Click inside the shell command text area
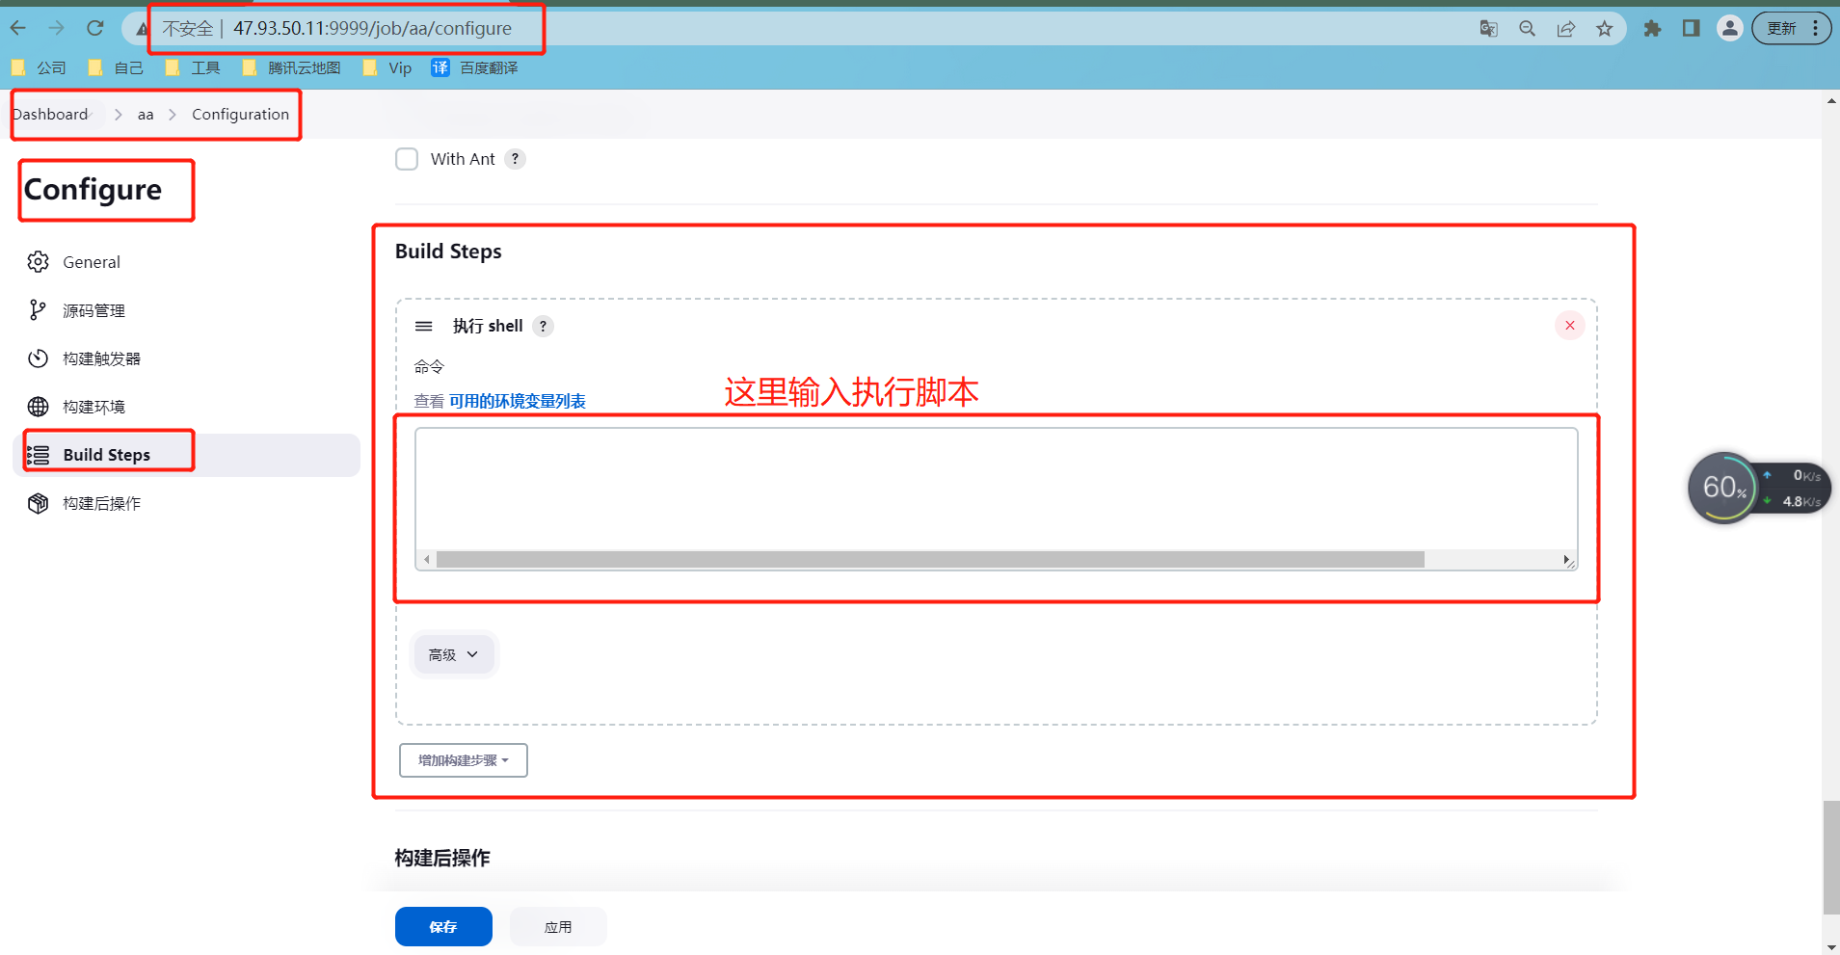This screenshot has width=1840, height=955. (996, 490)
